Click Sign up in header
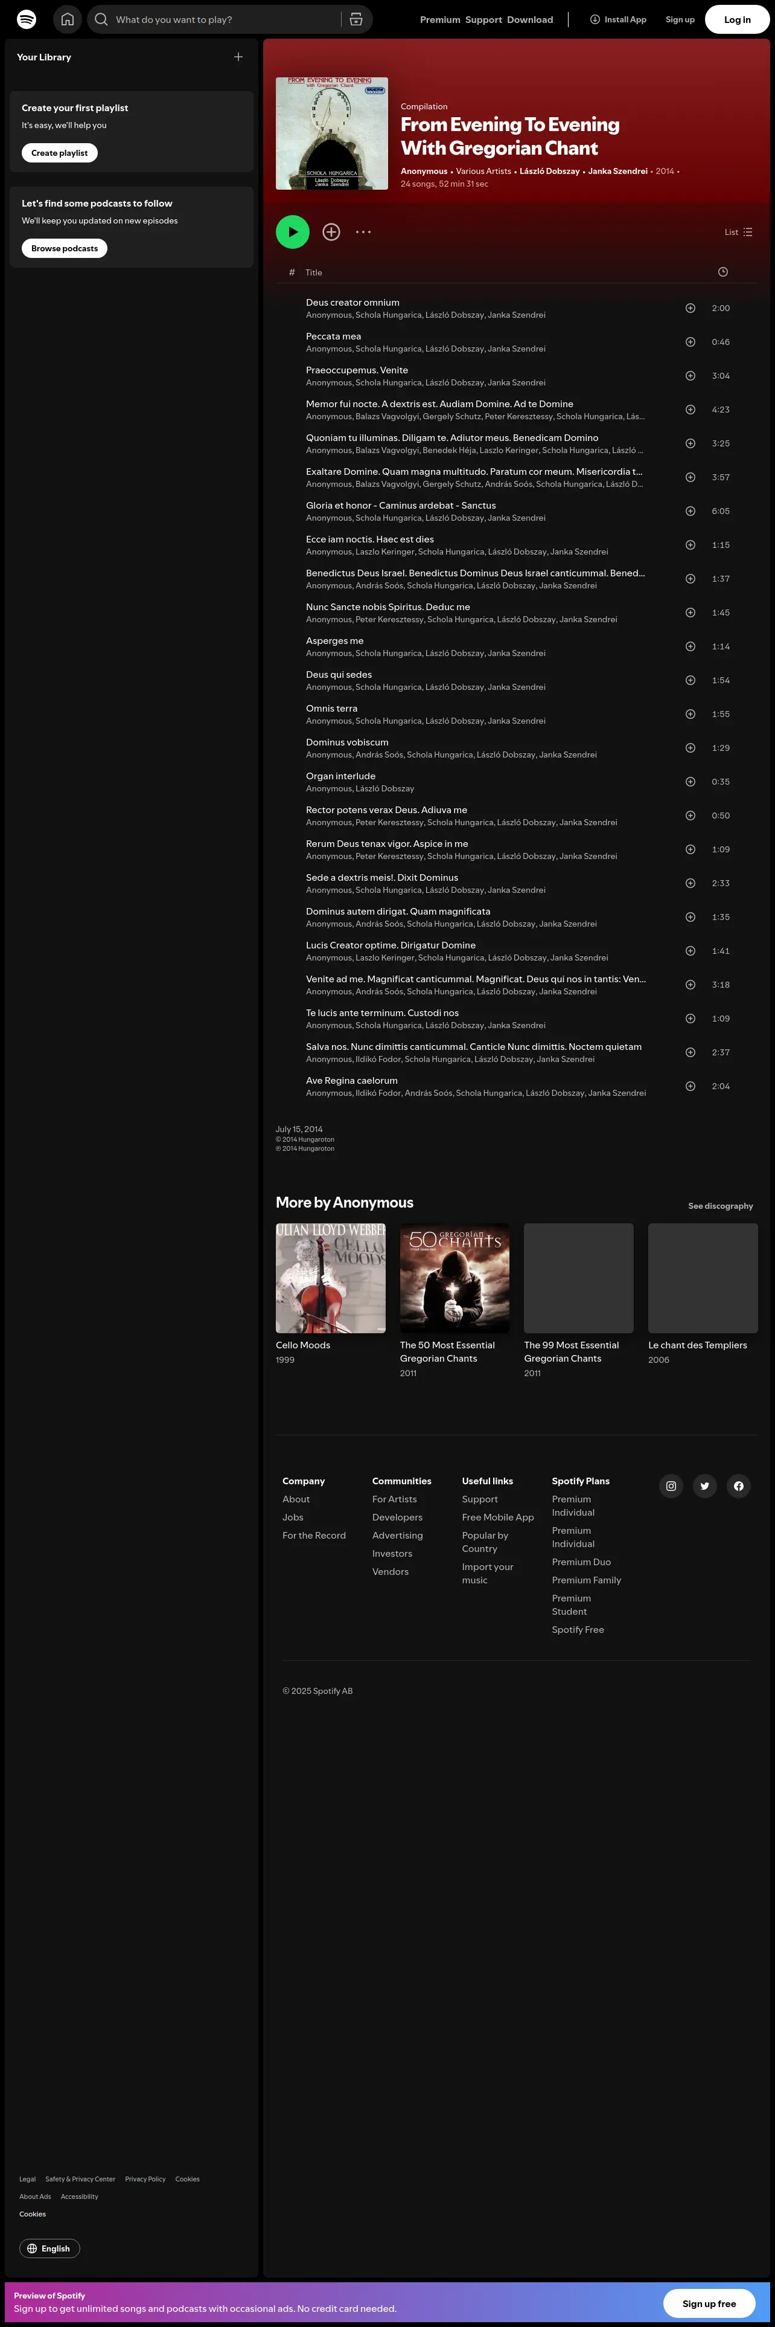Screen dimensions: 775x2327 (680, 20)
